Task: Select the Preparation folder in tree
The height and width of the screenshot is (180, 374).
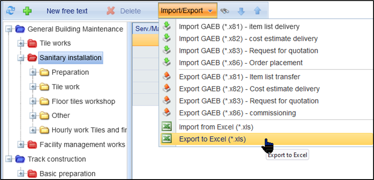Action: (70, 72)
